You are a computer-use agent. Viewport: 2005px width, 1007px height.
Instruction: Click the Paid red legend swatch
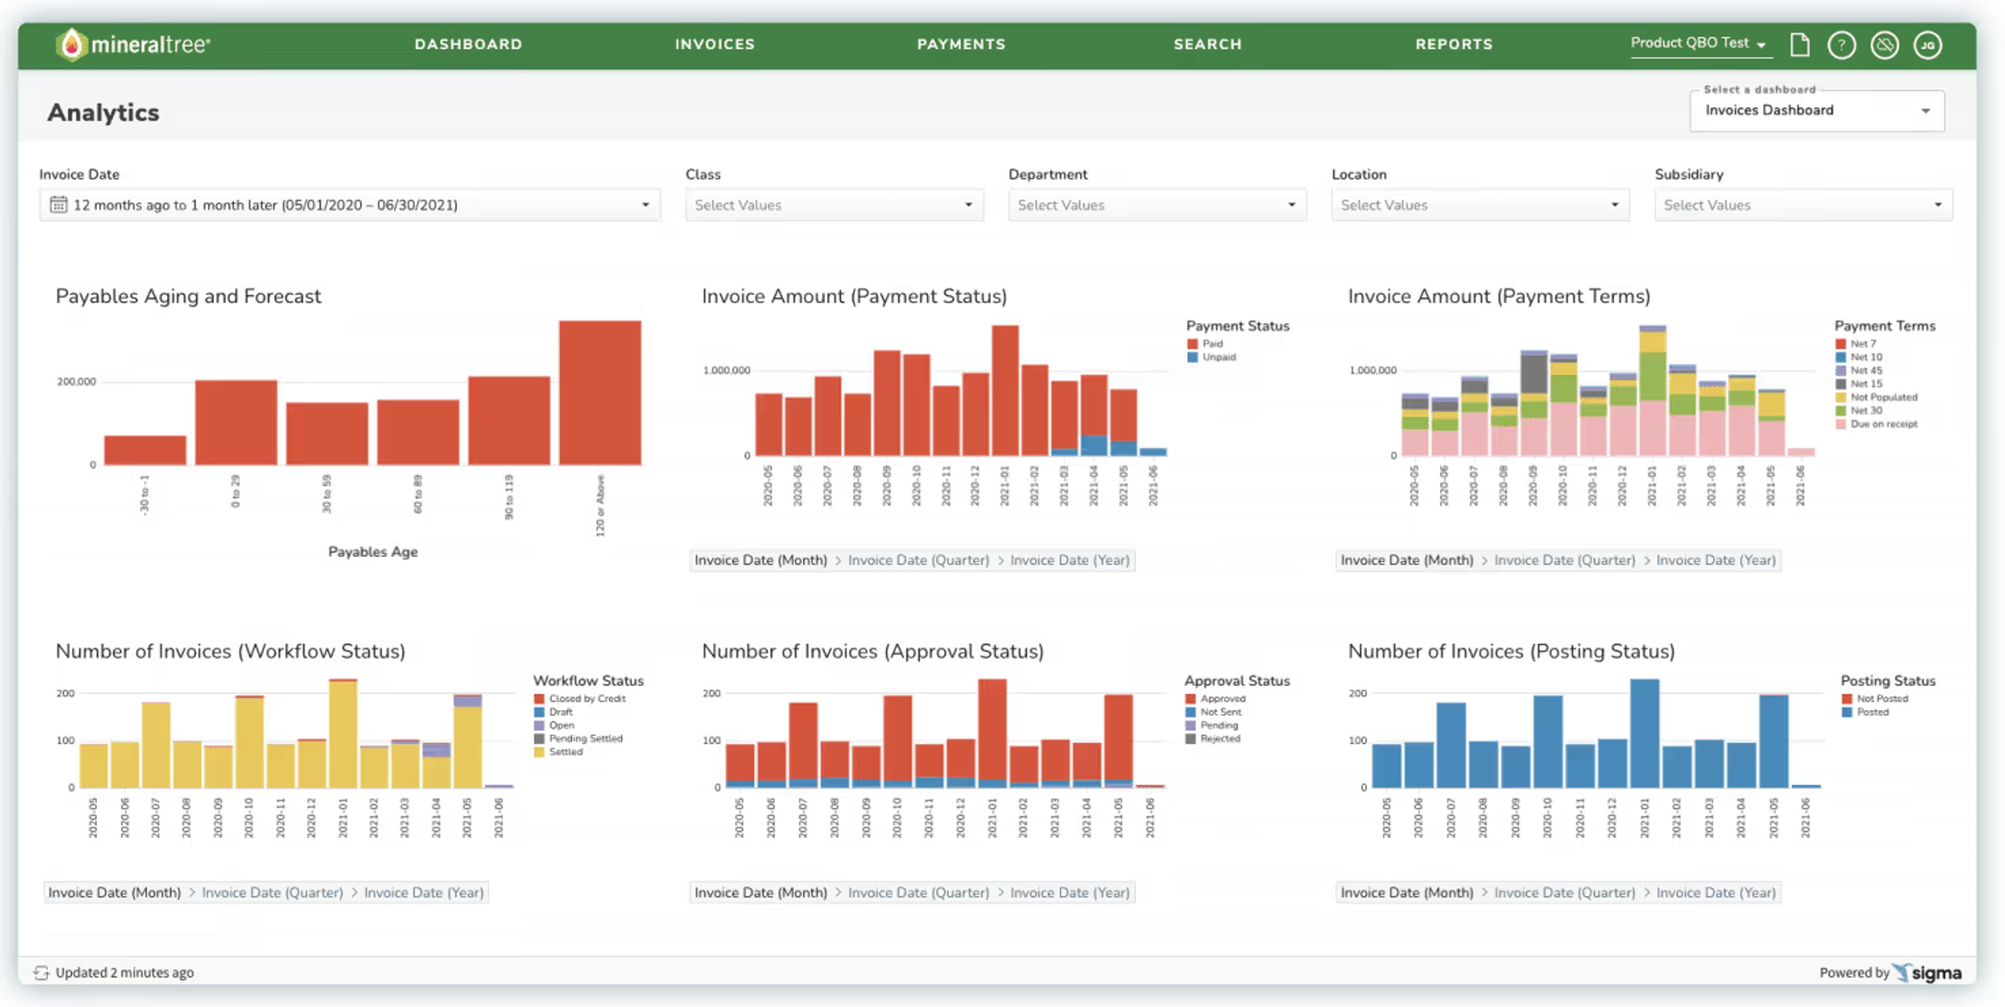[x=1193, y=344]
